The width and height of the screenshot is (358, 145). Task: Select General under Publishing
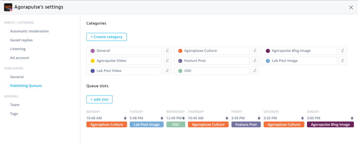[x=17, y=77]
